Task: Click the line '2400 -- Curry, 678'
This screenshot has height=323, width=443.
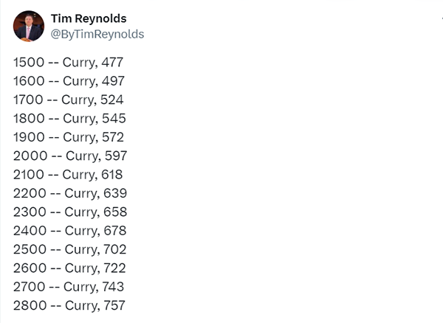Action: pyautogui.click(x=70, y=231)
